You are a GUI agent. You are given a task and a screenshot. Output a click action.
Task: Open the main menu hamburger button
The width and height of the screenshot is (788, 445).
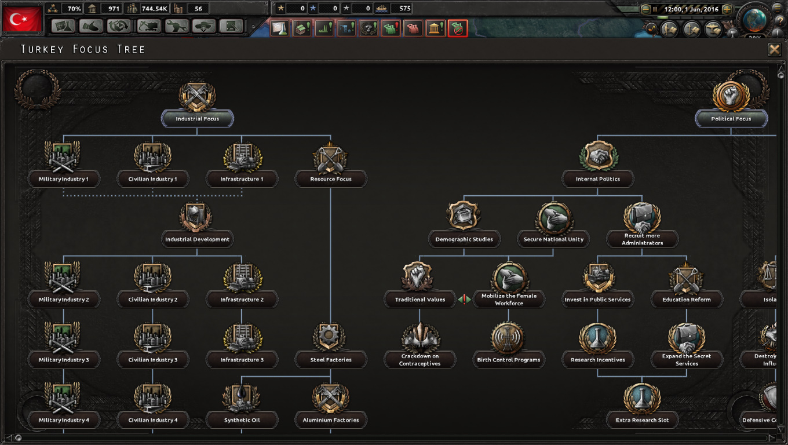[778, 8]
